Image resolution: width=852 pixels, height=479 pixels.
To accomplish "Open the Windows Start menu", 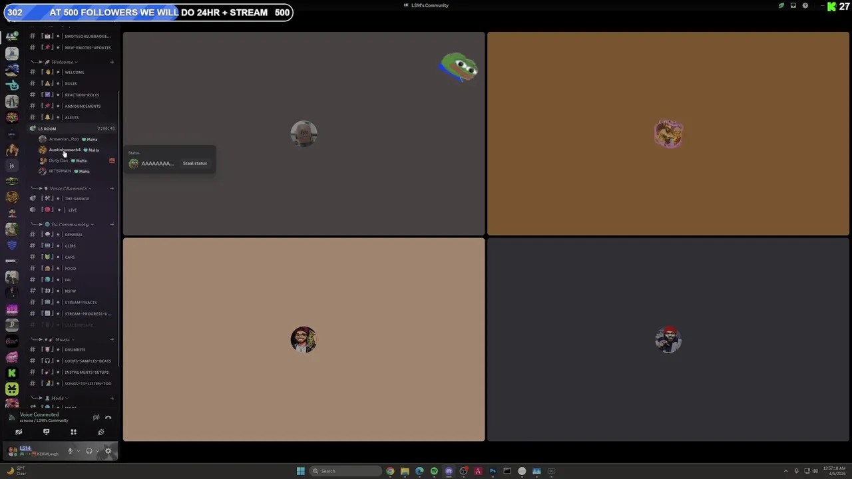I will (301, 471).
